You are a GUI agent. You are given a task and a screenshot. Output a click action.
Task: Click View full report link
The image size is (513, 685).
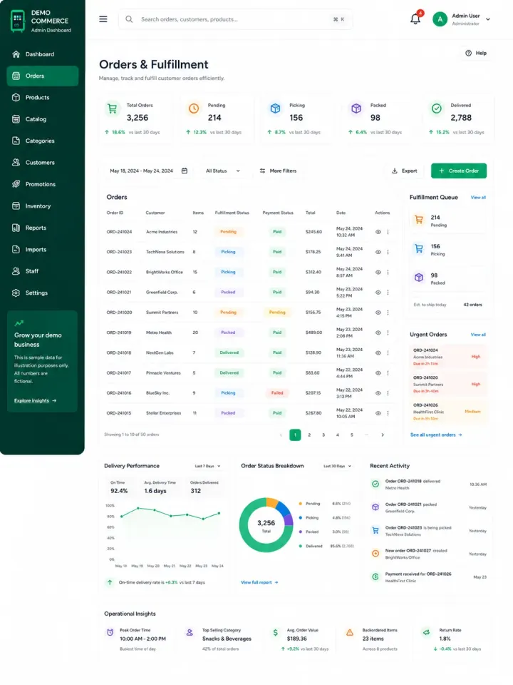(259, 582)
